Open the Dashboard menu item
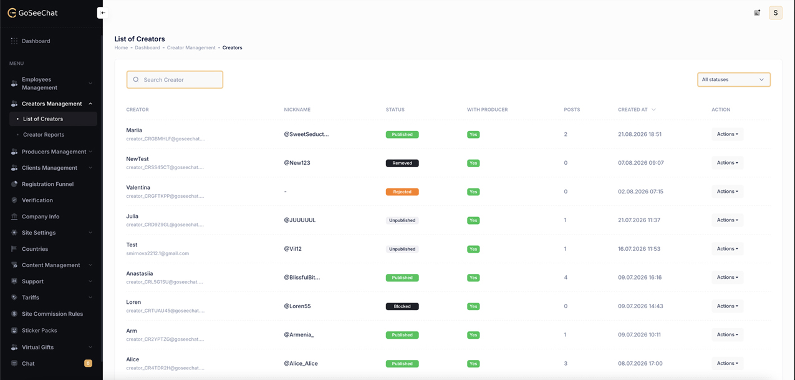795x380 pixels. point(36,41)
